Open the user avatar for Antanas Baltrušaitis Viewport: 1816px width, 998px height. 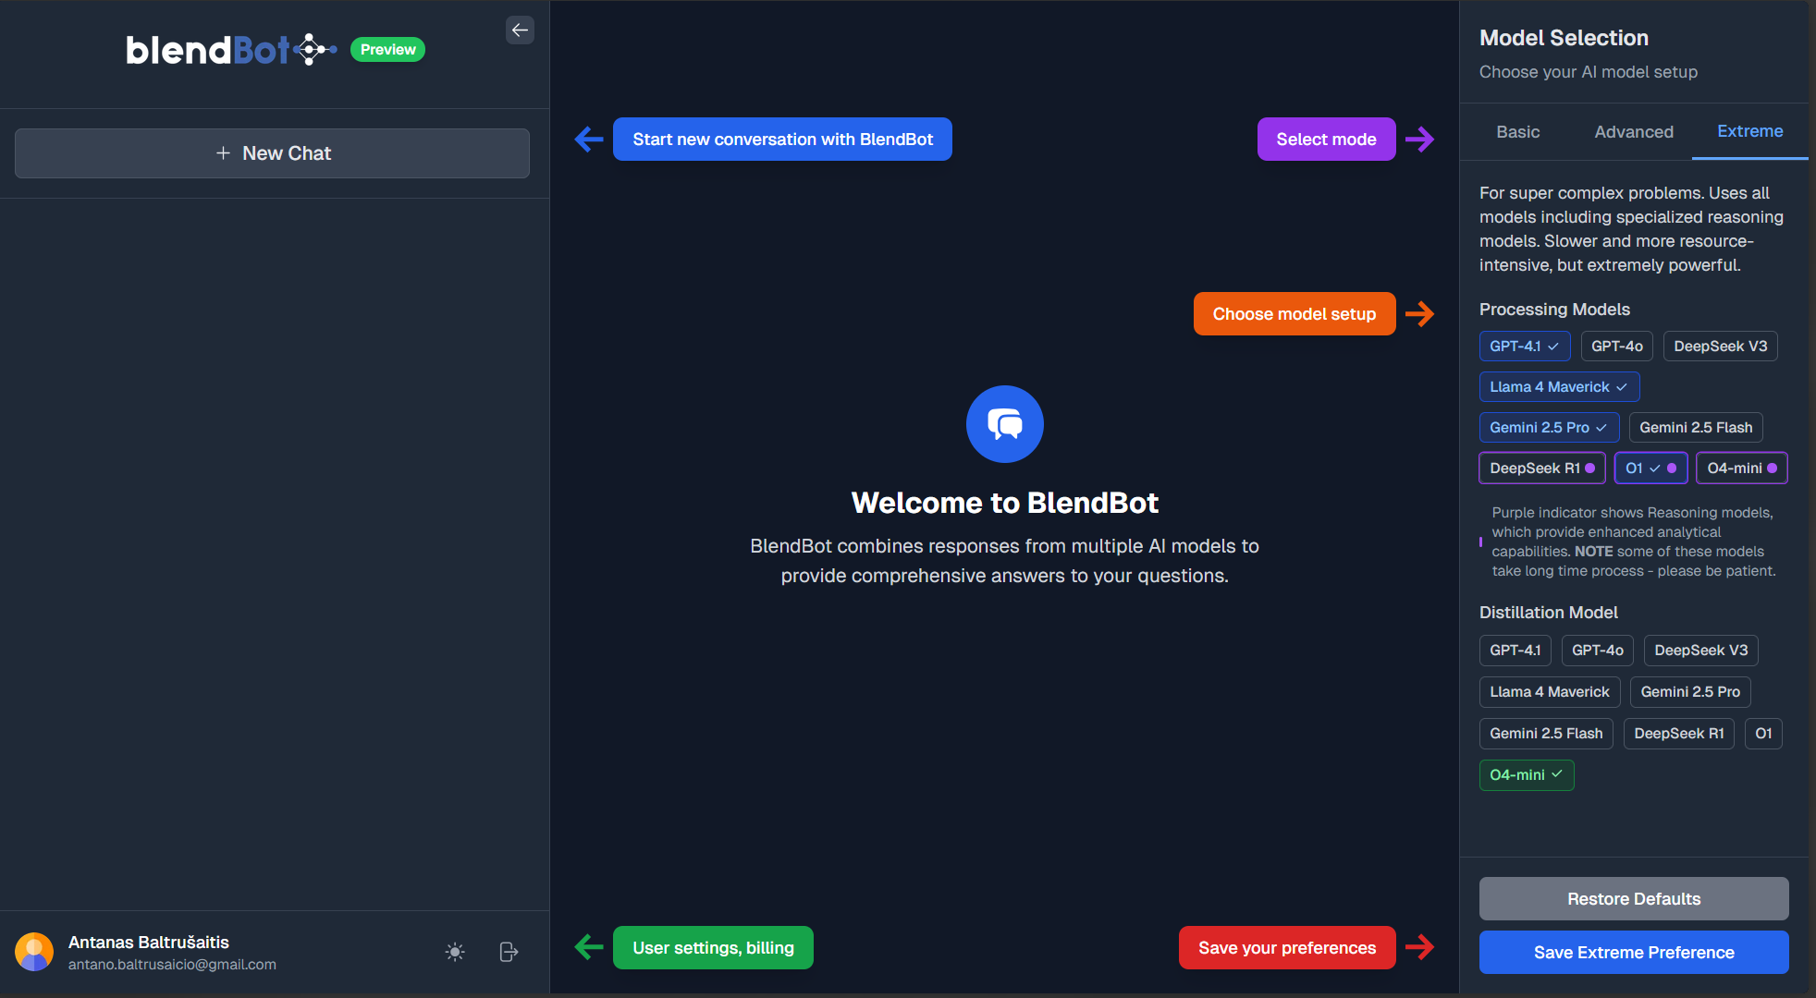[34, 952]
